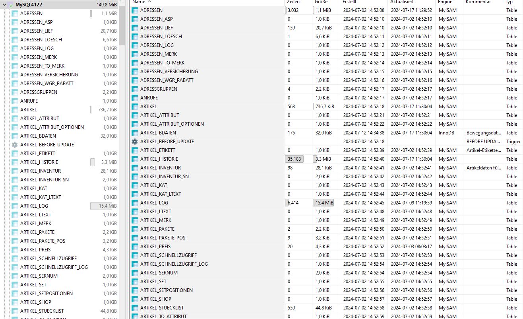Image resolution: width=523 pixels, height=319 pixels.
Task: Select ARTIKEL_SET row name in list
Action: point(153,282)
